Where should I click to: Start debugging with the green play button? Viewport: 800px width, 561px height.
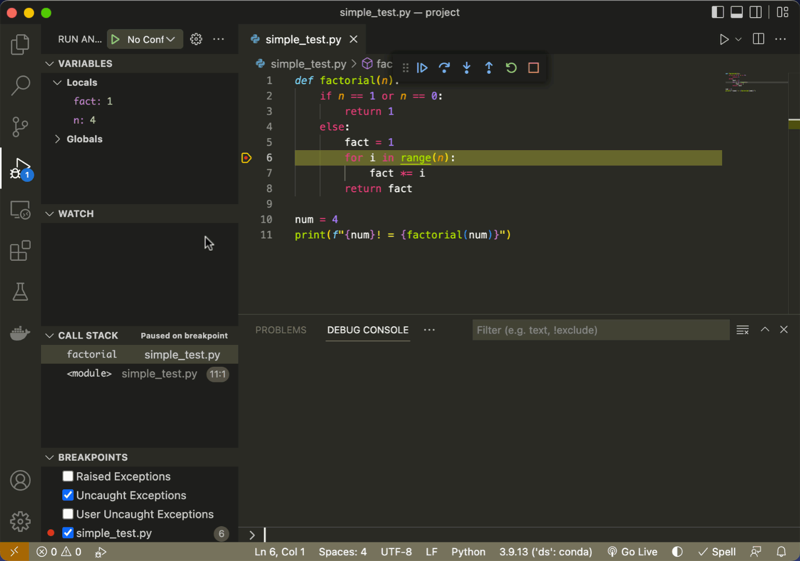click(116, 39)
